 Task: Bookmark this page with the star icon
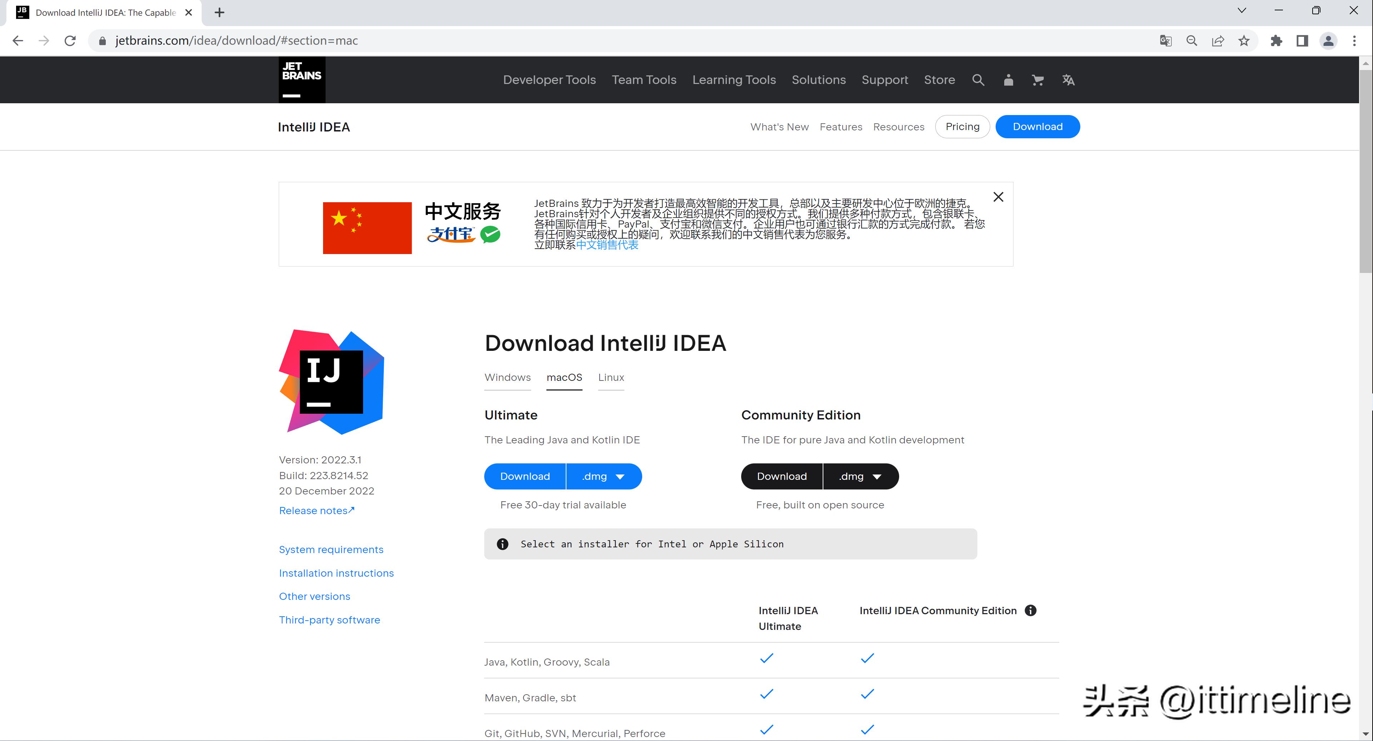[1244, 41]
